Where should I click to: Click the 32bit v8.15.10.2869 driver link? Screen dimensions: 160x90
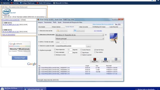point(11,24)
